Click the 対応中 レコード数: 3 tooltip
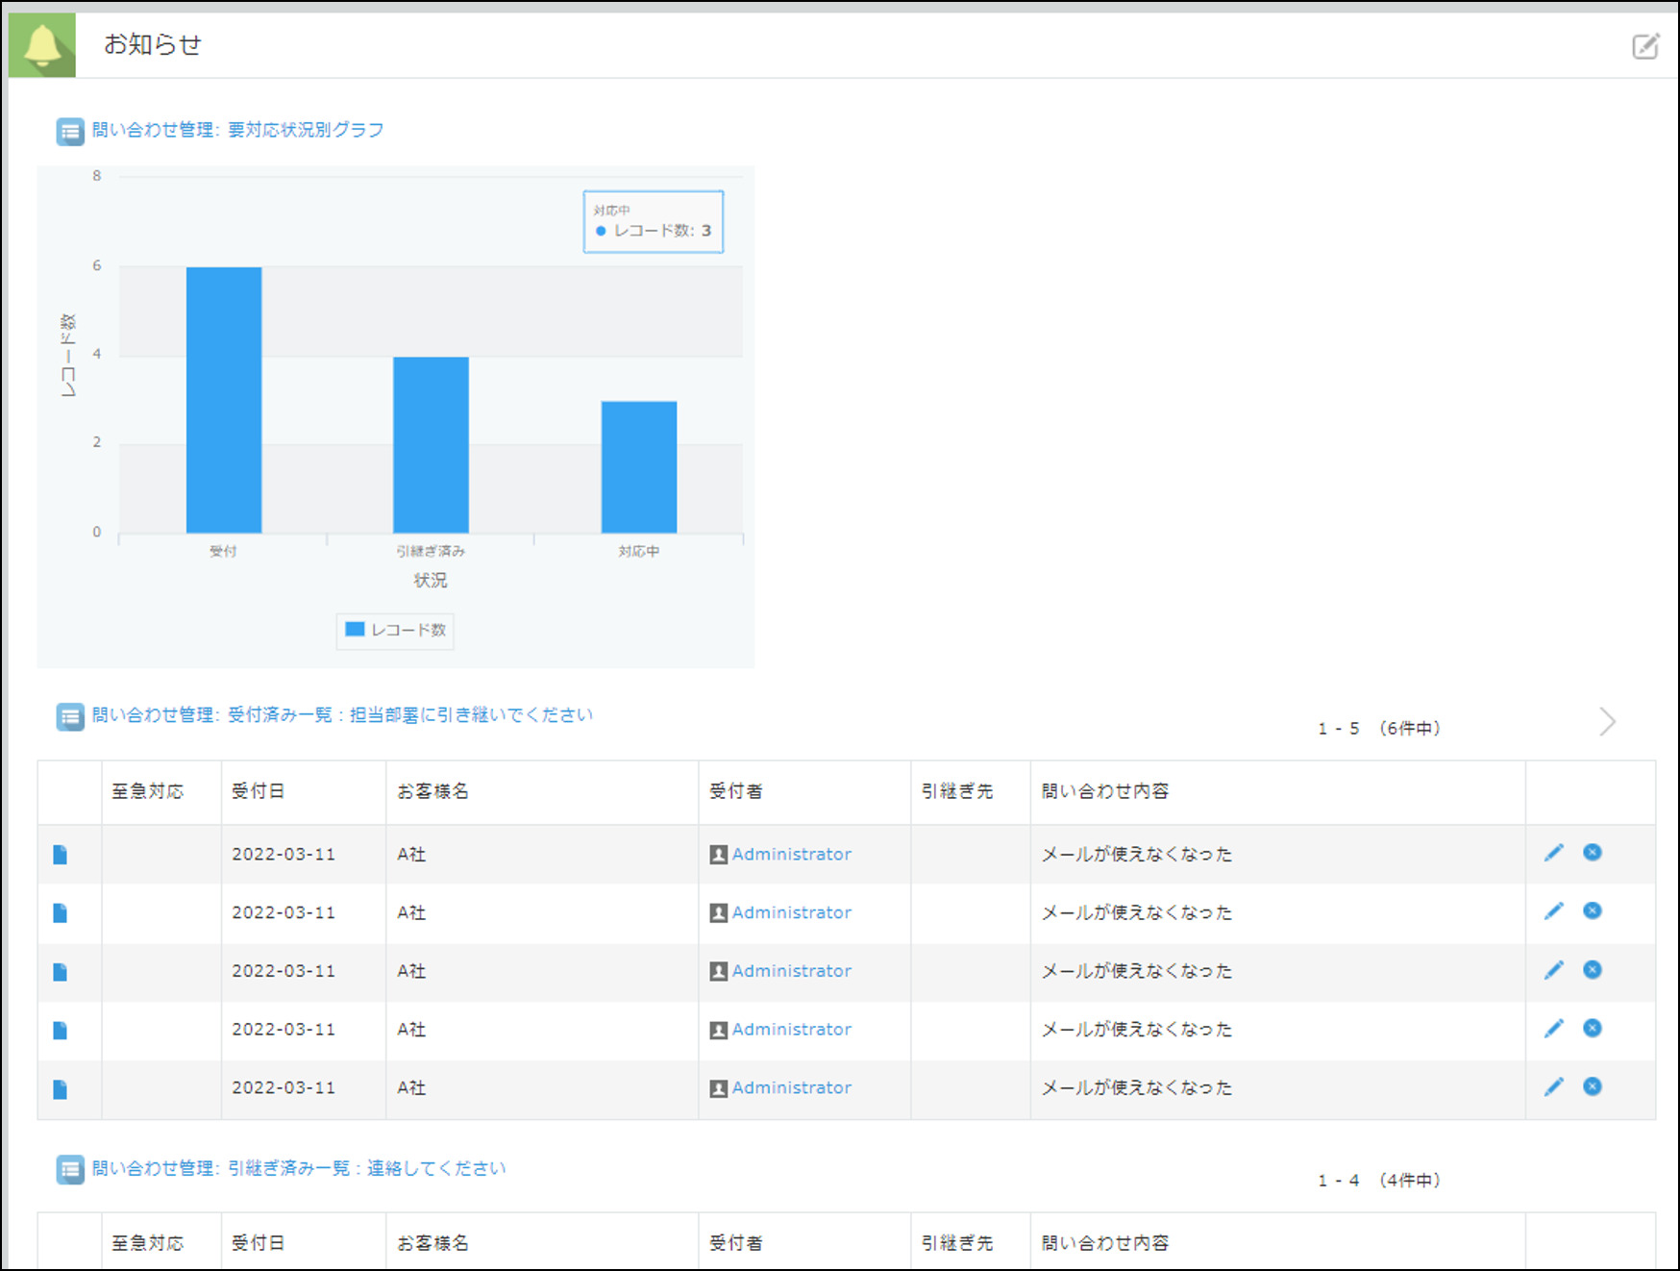 click(x=654, y=222)
